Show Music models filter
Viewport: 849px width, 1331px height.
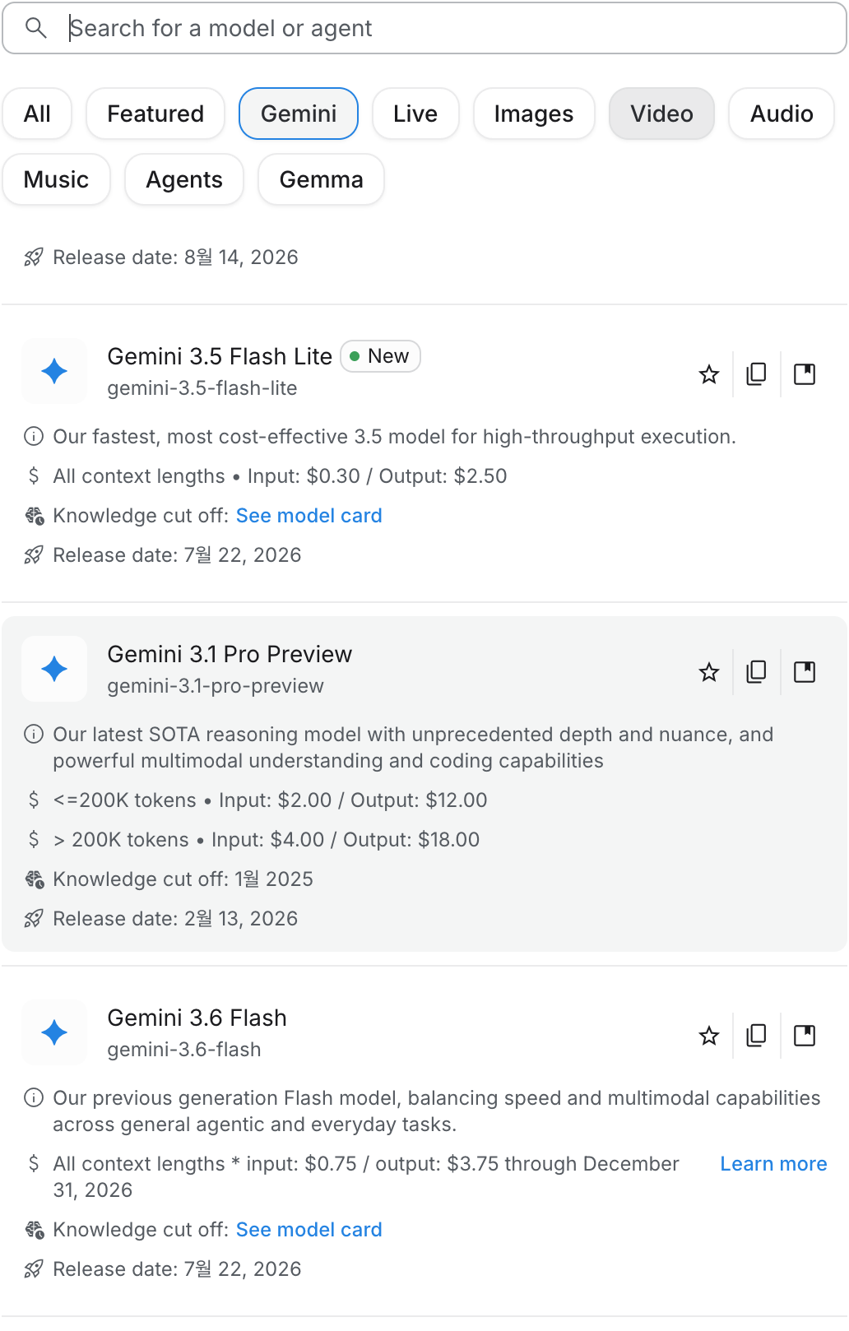point(57,179)
